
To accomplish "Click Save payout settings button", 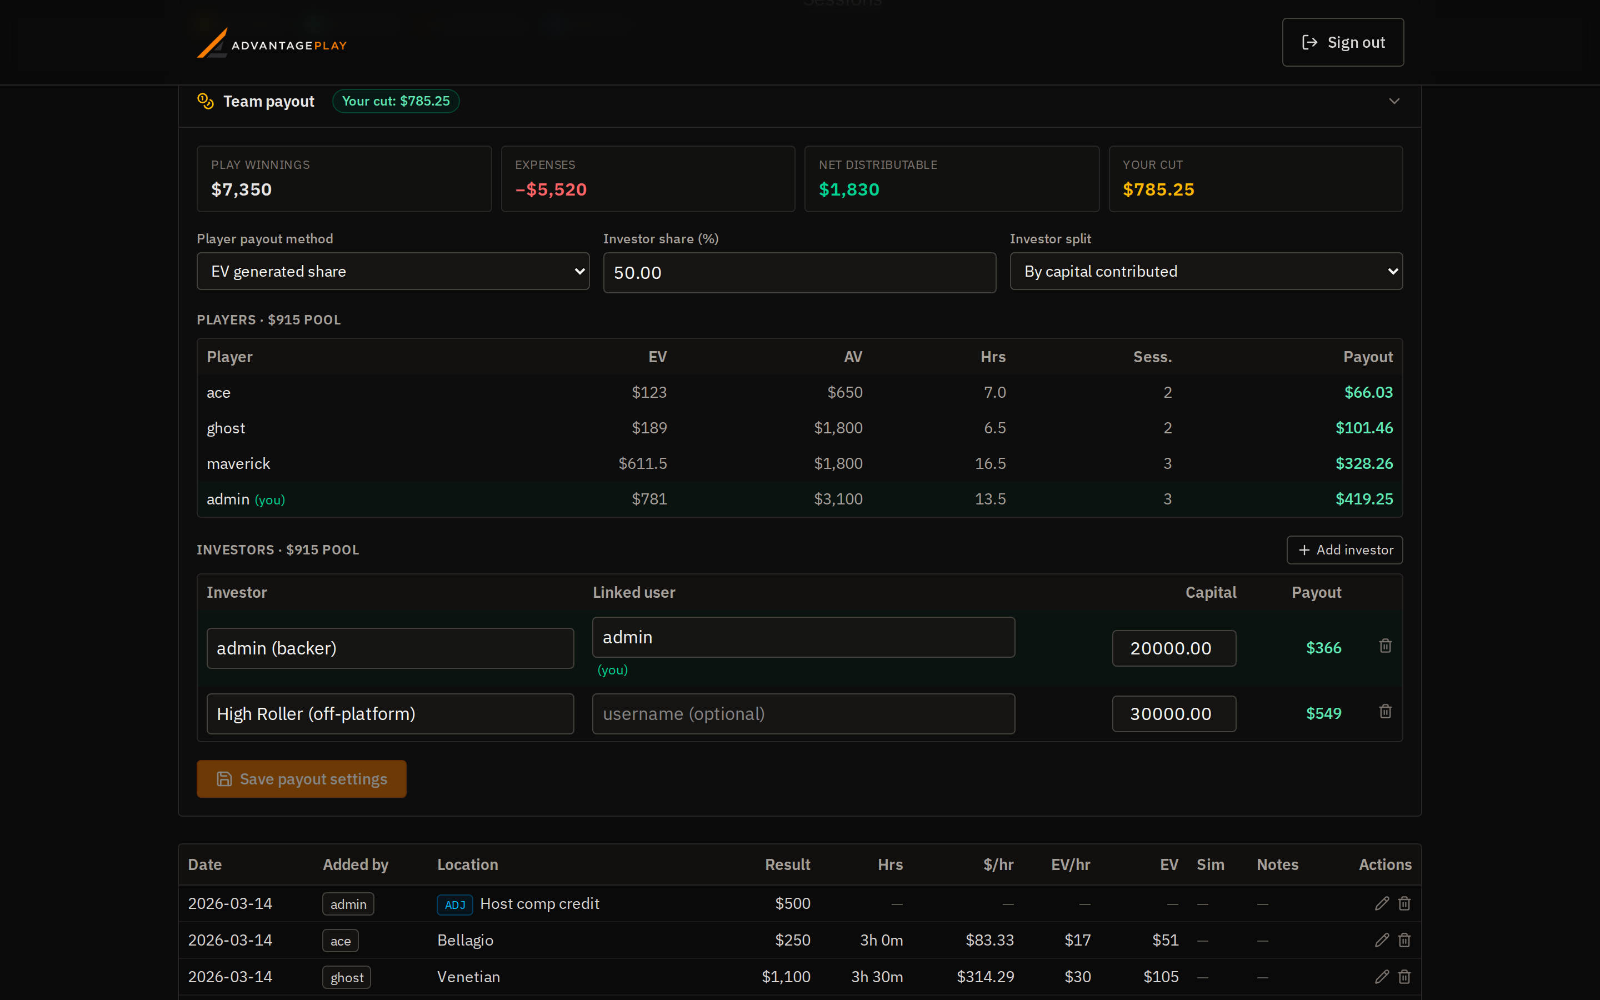I will 302,778.
